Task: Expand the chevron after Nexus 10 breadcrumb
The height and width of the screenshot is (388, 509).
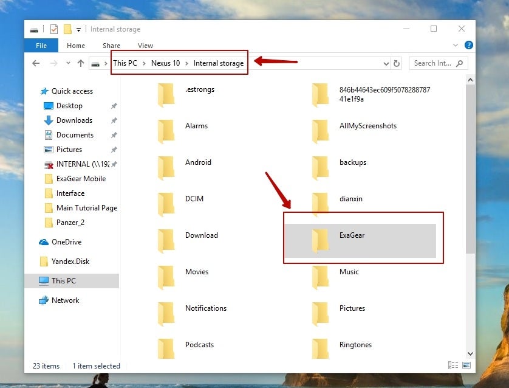Action: click(186, 63)
